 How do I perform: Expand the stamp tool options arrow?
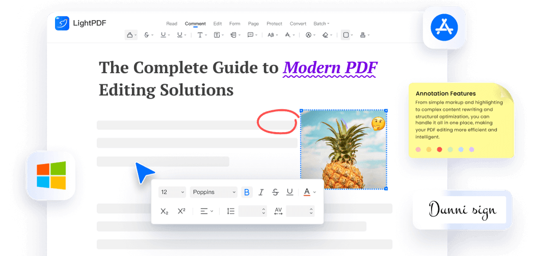tap(368, 35)
